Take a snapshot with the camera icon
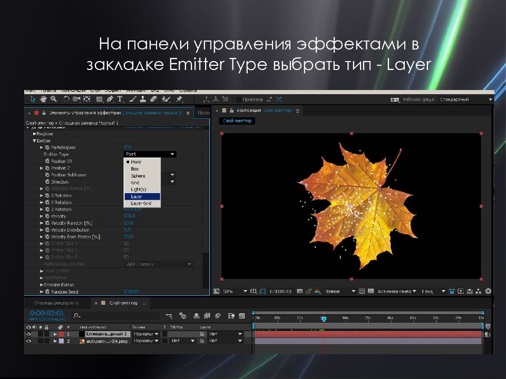Screen dimensions: 506x379 [x=299, y=291]
